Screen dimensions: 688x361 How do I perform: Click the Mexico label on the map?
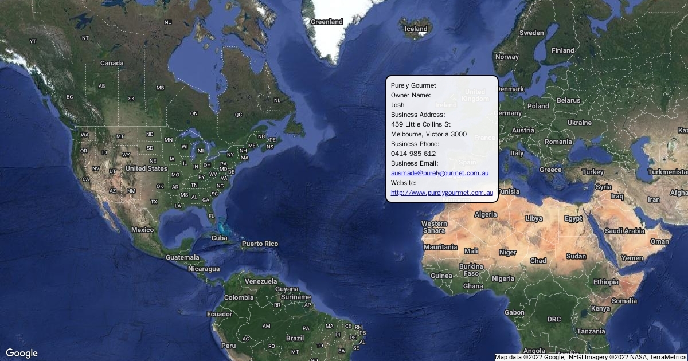pyautogui.click(x=142, y=230)
